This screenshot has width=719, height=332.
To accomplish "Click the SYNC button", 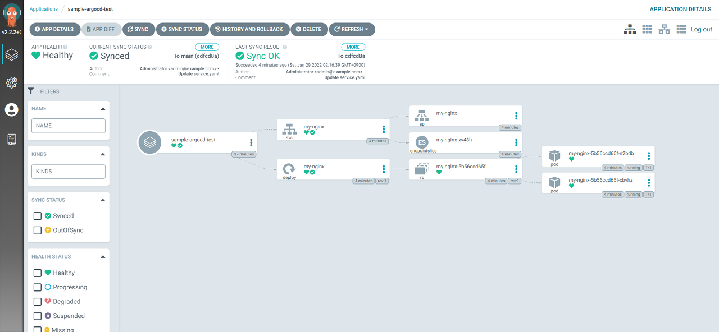I will coord(138,29).
